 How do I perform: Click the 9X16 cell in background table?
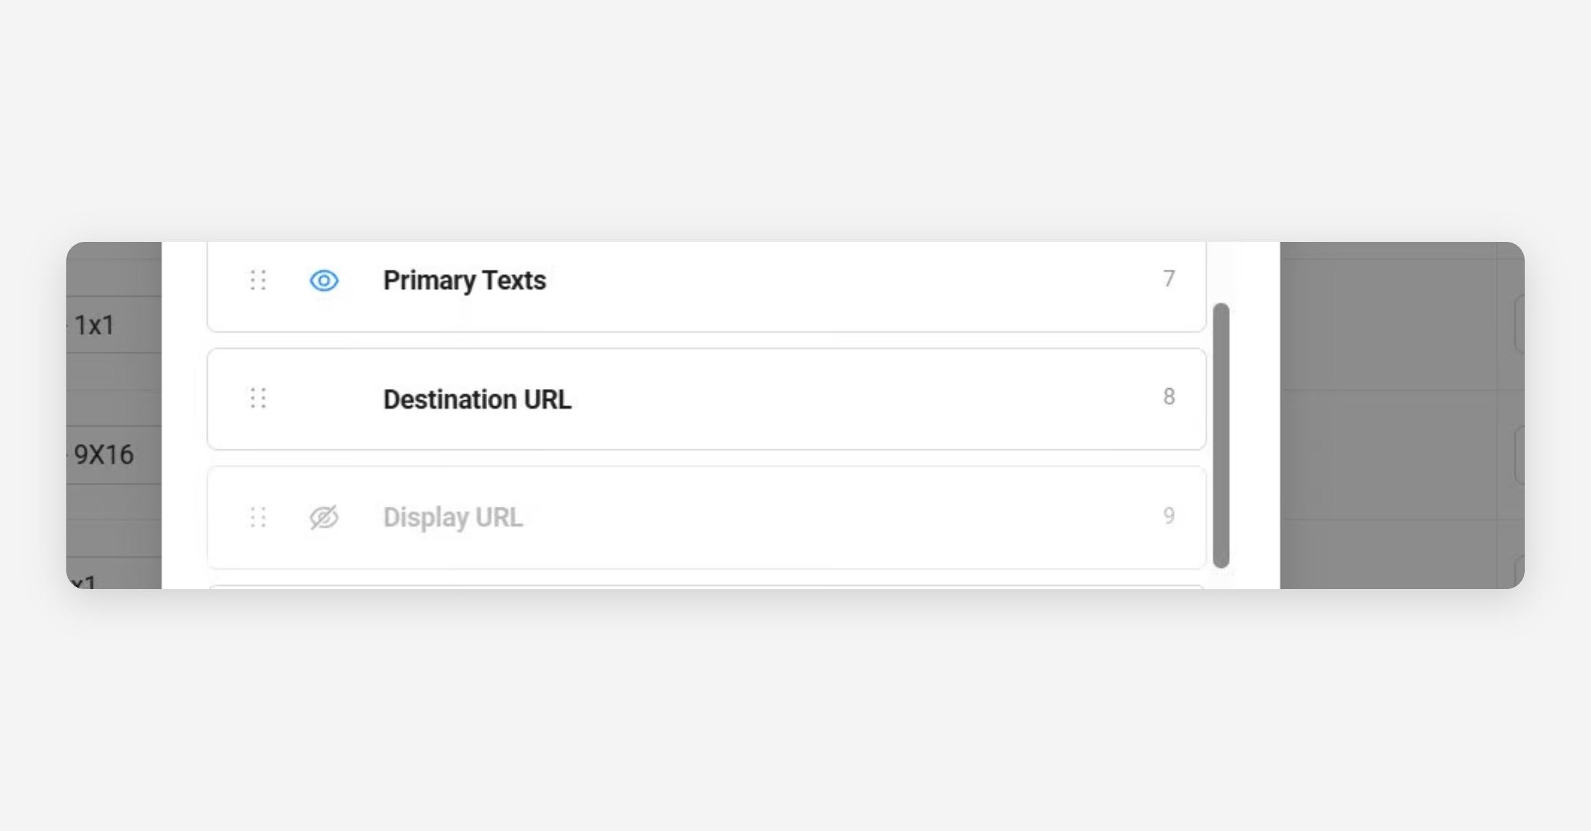click(104, 455)
